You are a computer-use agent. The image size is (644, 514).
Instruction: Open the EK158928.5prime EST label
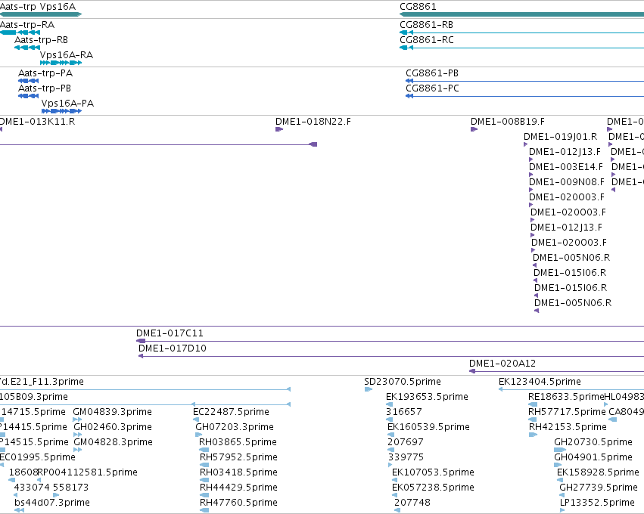[x=598, y=472]
